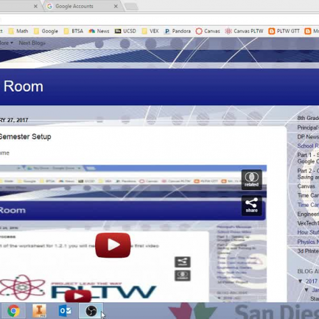
Task: Click the share overlay button on video
Action: click(251, 205)
